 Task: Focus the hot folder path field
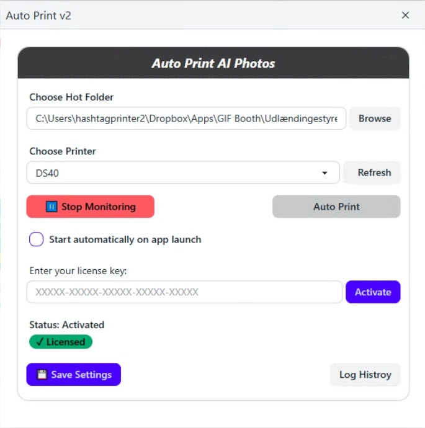(186, 118)
